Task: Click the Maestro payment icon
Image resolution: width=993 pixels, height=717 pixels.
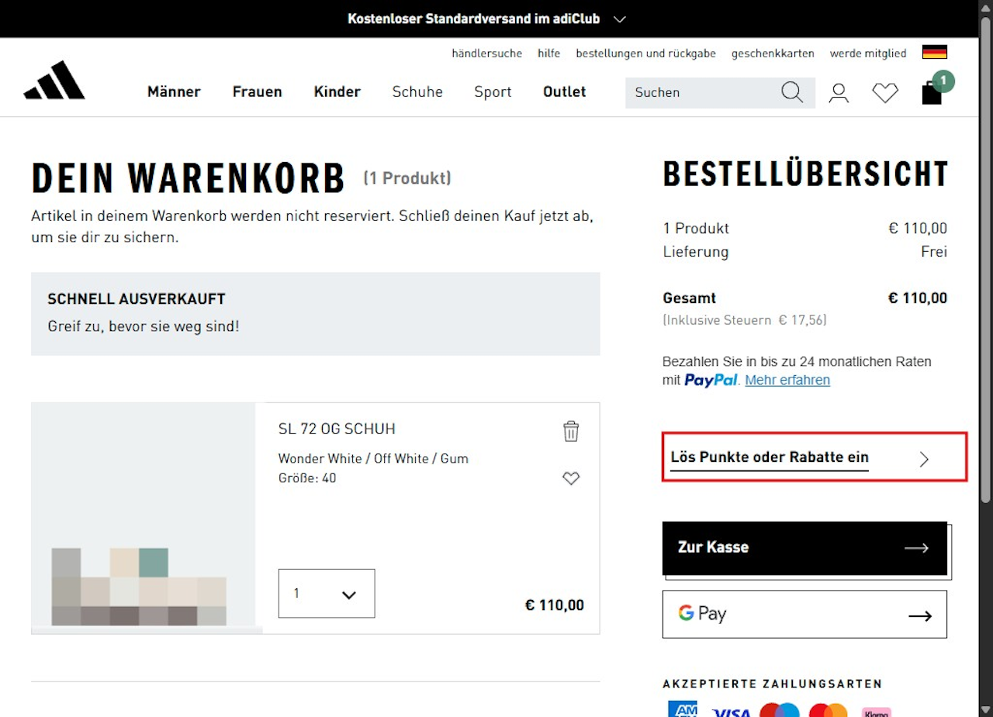Action: click(x=780, y=711)
